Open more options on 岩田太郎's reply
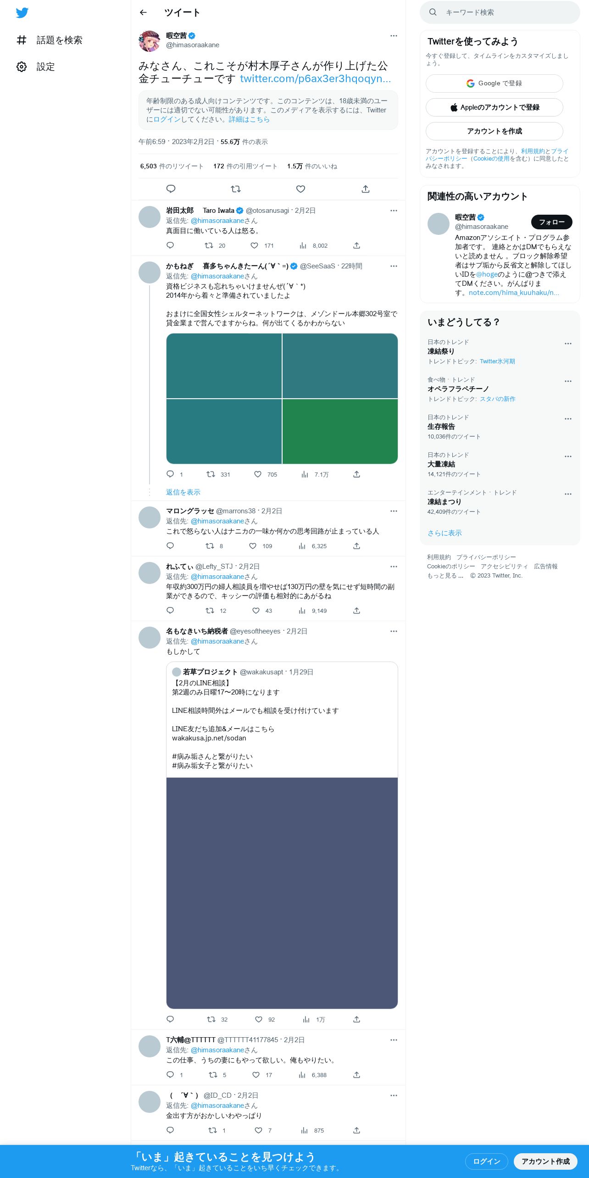The height and width of the screenshot is (1178, 589). (394, 211)
